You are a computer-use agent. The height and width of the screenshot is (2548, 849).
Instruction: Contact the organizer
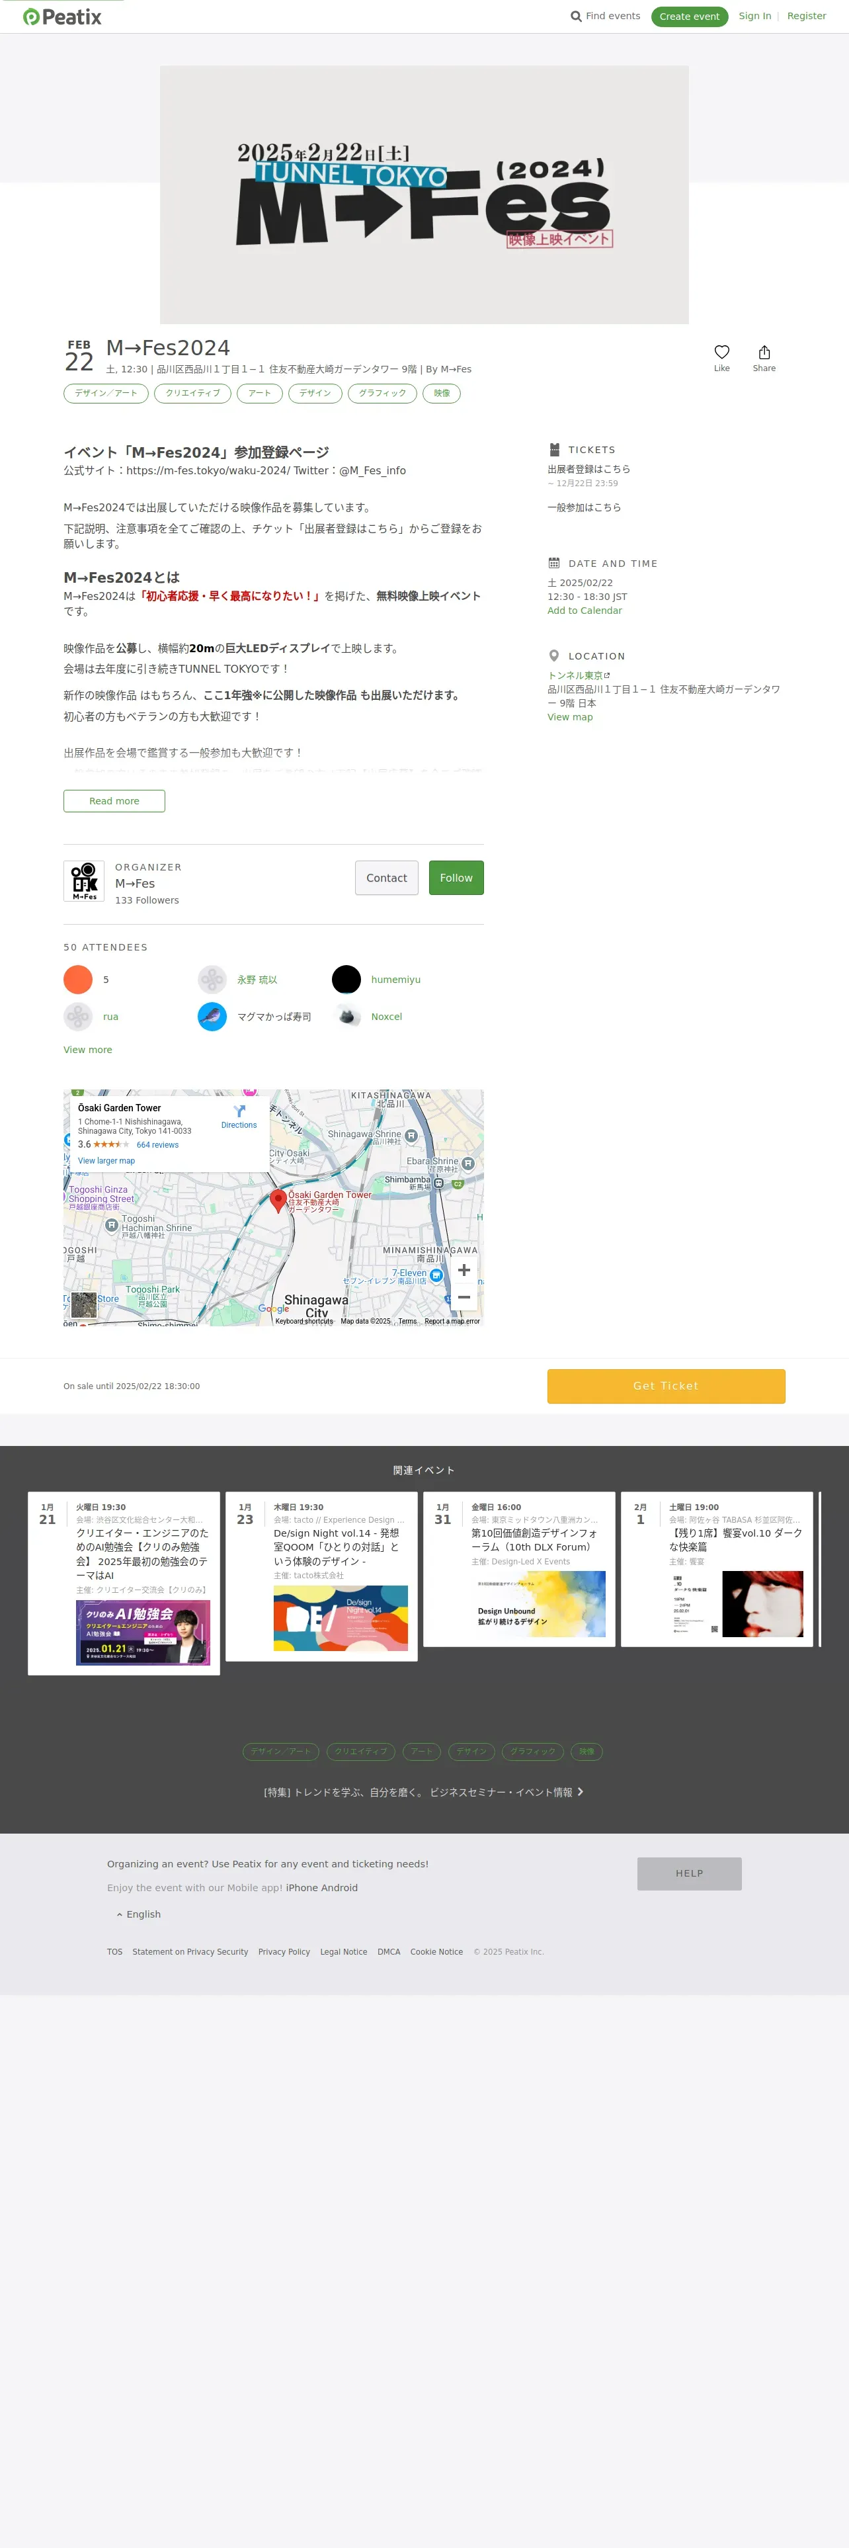click(x=386, y=878)
